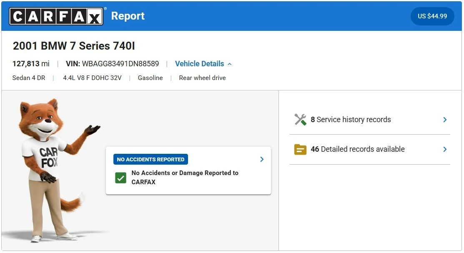Open 8 Service history records row
The image size is (464, 253).
click(x=370, y=120)
